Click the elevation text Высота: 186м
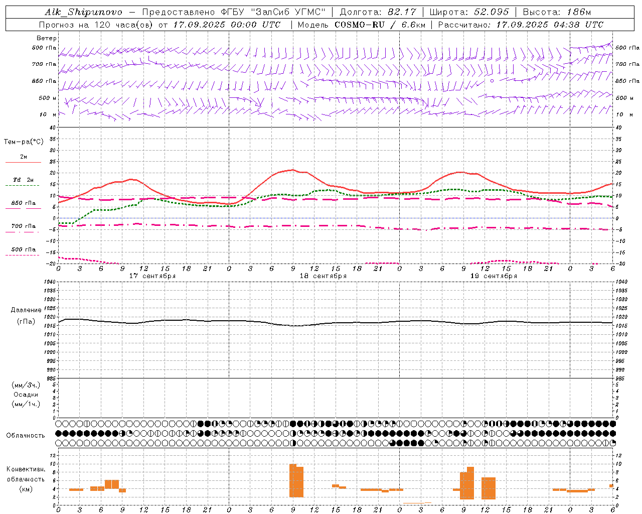Viewport: 642px width, 514px height. pos(557,12)
